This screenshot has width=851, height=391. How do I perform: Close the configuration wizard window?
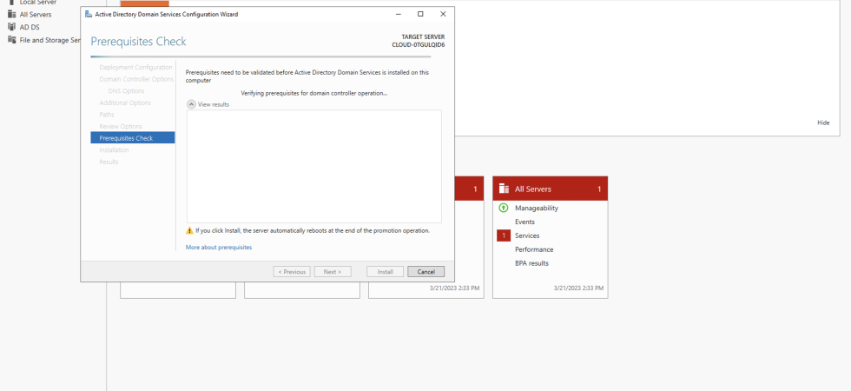443,14
